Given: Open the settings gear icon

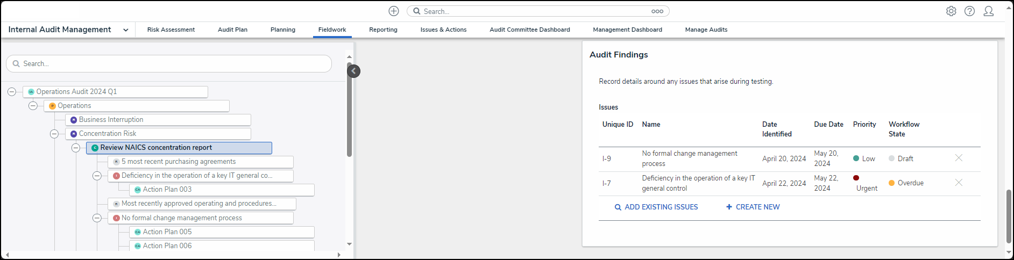Looking at the screenshot, I should pyautogui.click(x=951, y=11).
